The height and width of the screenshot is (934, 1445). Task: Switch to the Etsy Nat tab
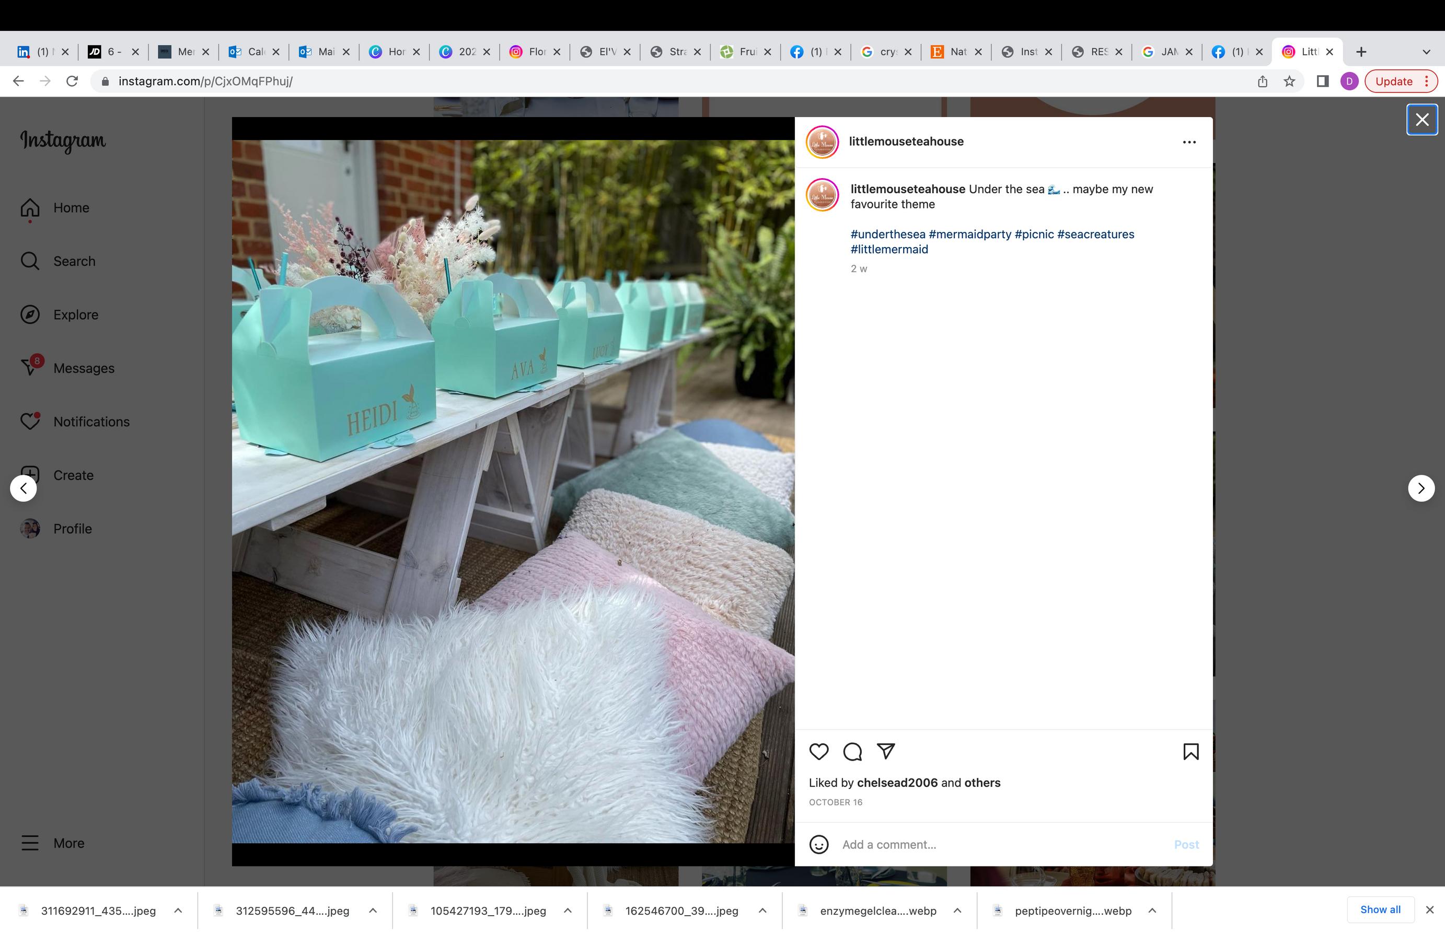click(x=951, y=52)
